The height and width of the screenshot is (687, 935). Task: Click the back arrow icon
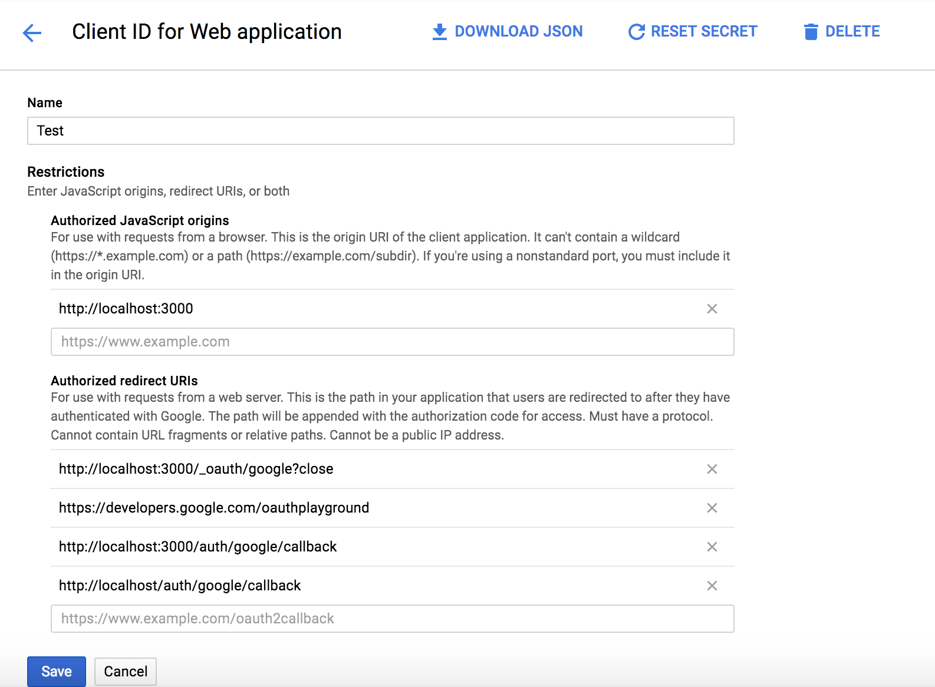[32, 33]
